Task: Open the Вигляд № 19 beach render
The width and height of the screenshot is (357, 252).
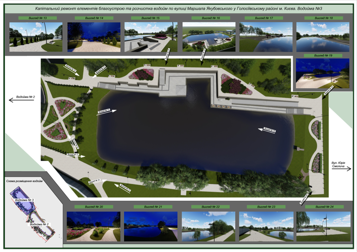Action: click(x=322, y=73)
